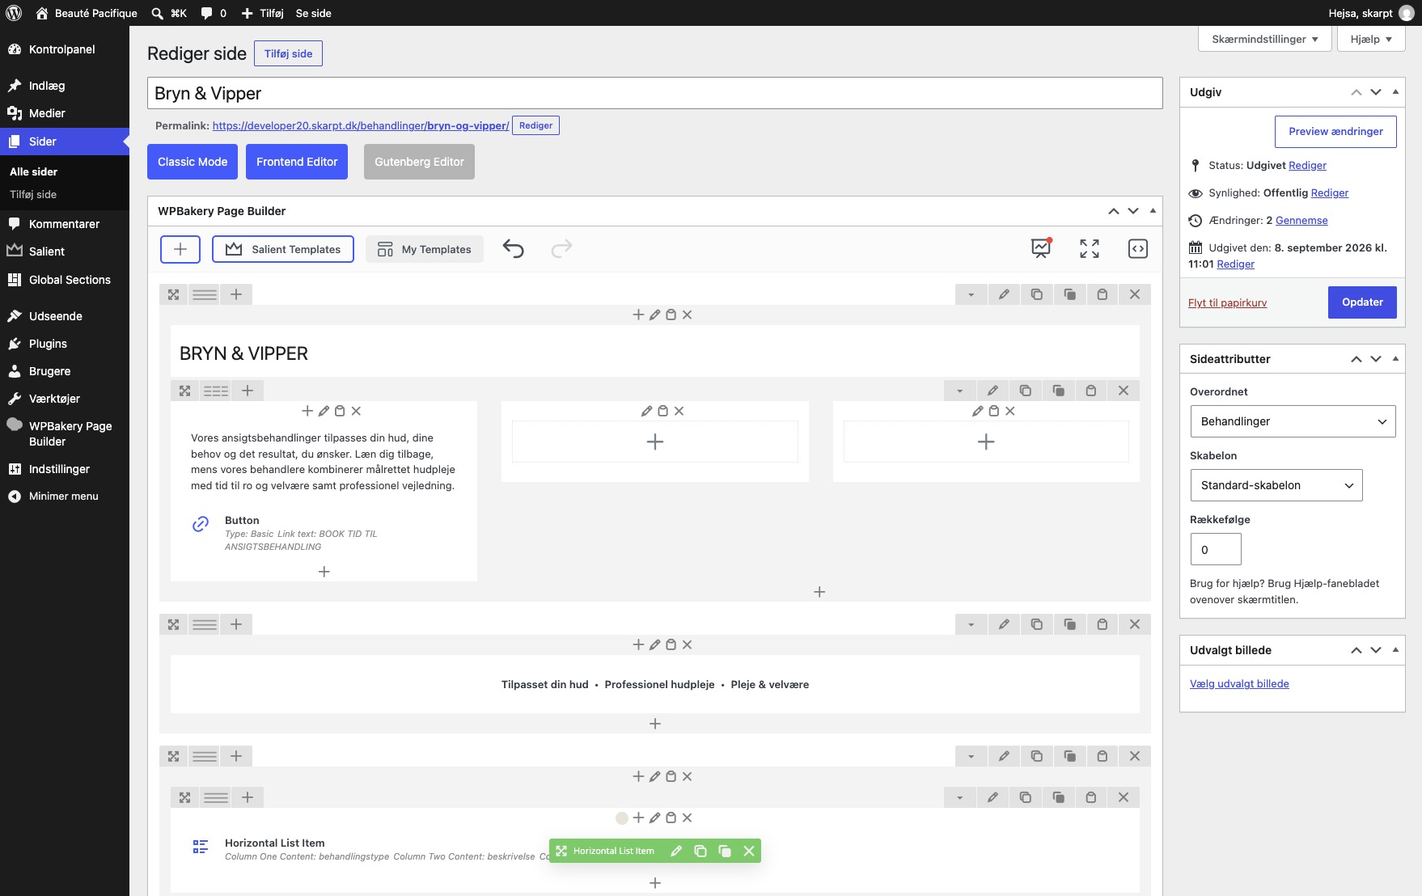Open the Overordnet Behandlinger dropdown
Image resolution: width=1422 pixels, height=896 pixels.
click(x=1293, y=421)
